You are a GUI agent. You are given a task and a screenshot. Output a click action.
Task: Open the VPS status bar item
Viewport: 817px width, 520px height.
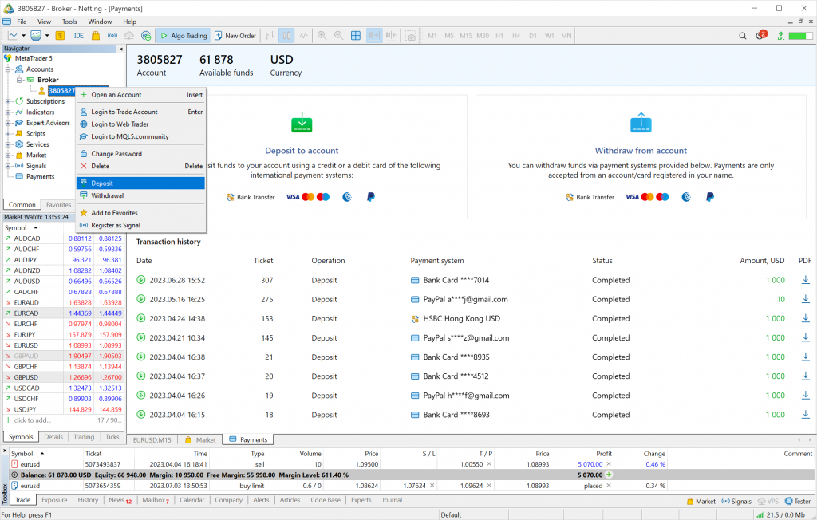click(x=768, y=501)
